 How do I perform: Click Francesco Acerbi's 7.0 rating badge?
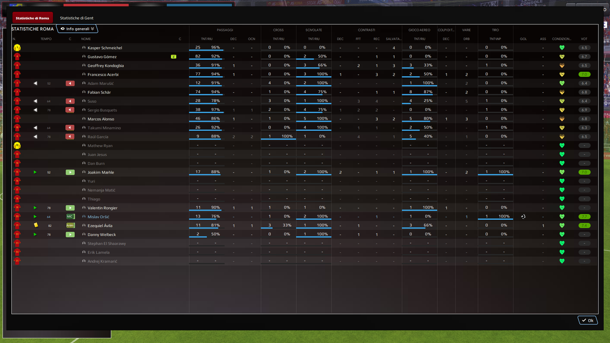point(584,74)
